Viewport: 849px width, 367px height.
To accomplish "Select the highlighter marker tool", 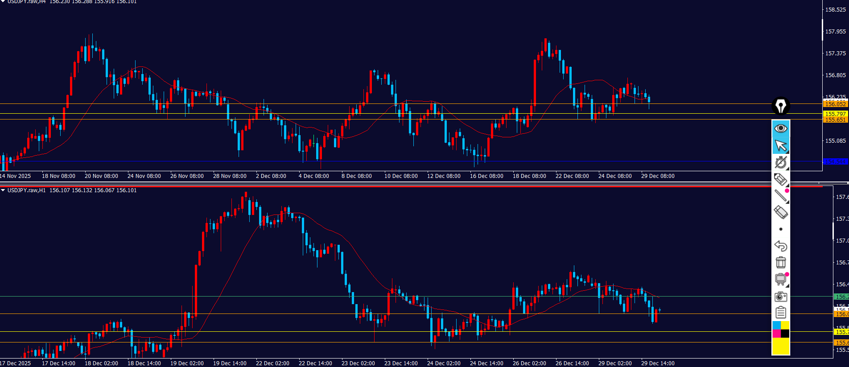I will (781, 179).
